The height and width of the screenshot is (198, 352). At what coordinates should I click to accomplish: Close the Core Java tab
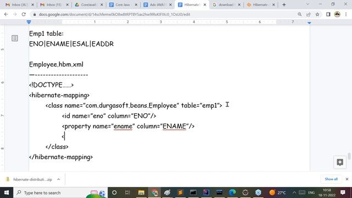tap(136, 5)
